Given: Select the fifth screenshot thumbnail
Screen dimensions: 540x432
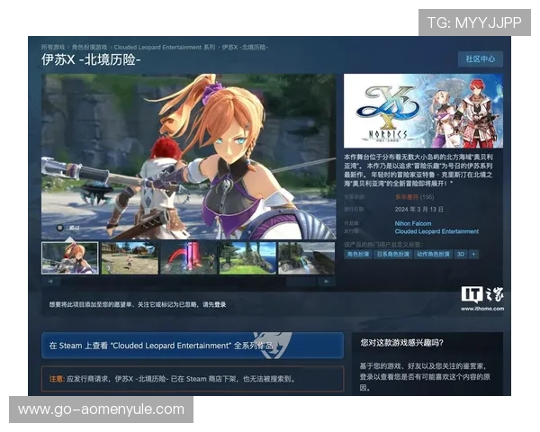Looking at the screenshot, I should pyautogui.click(x=305, y=257).
